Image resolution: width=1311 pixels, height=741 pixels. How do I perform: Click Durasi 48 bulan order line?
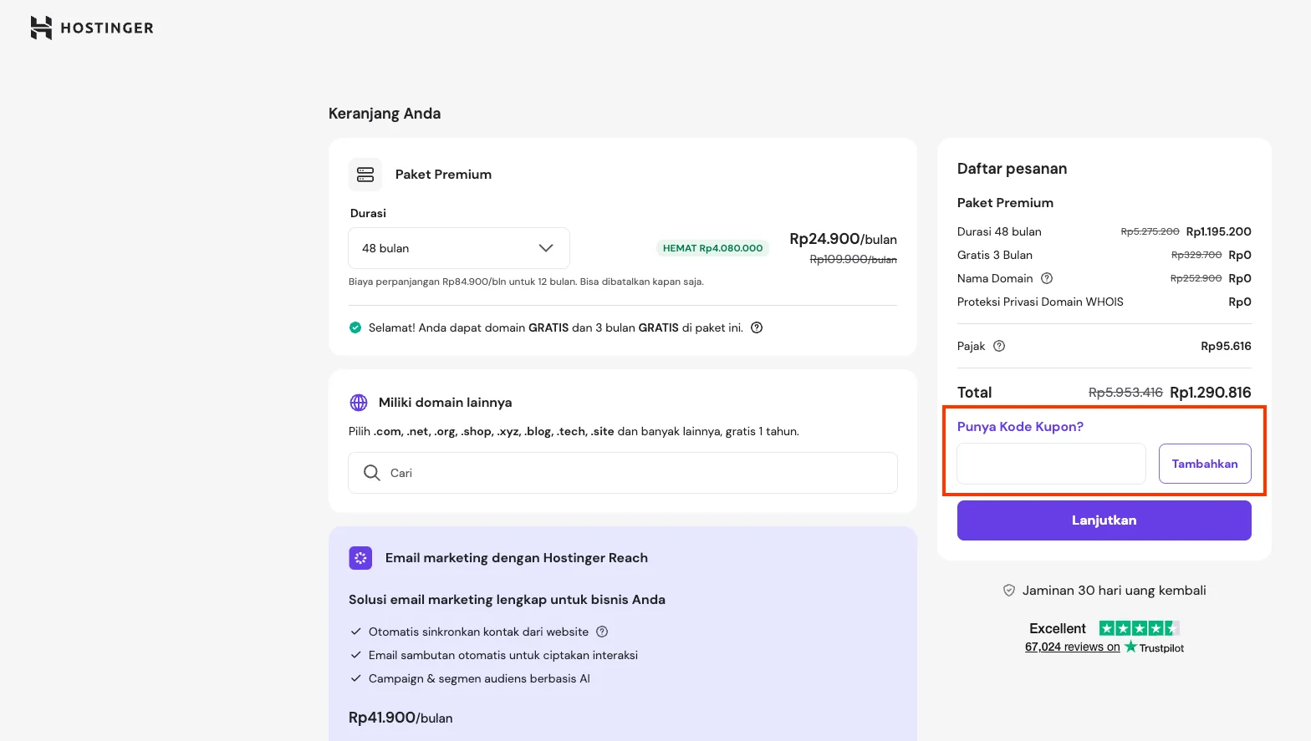point(1104,231)
